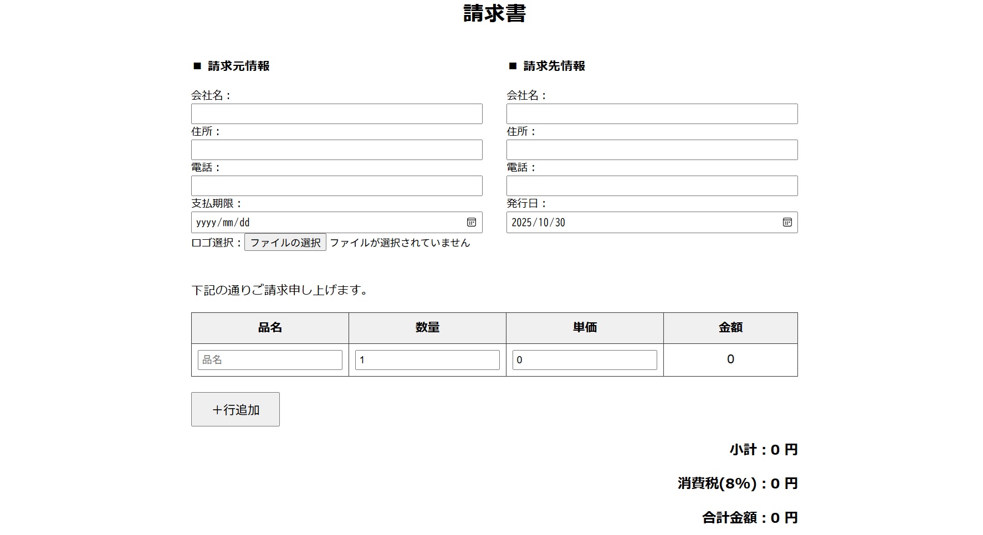This screenshot has height=535, width=983.
Task: Click the yyyy part of 支払期限
Action: click(206, 223)
